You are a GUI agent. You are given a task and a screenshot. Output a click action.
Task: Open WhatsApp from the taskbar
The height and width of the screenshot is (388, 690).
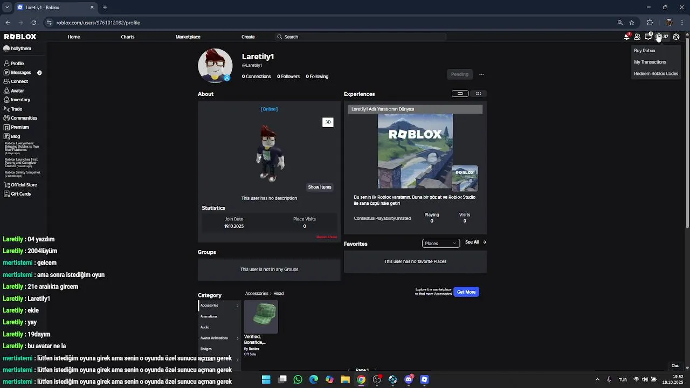pos(298,379)
